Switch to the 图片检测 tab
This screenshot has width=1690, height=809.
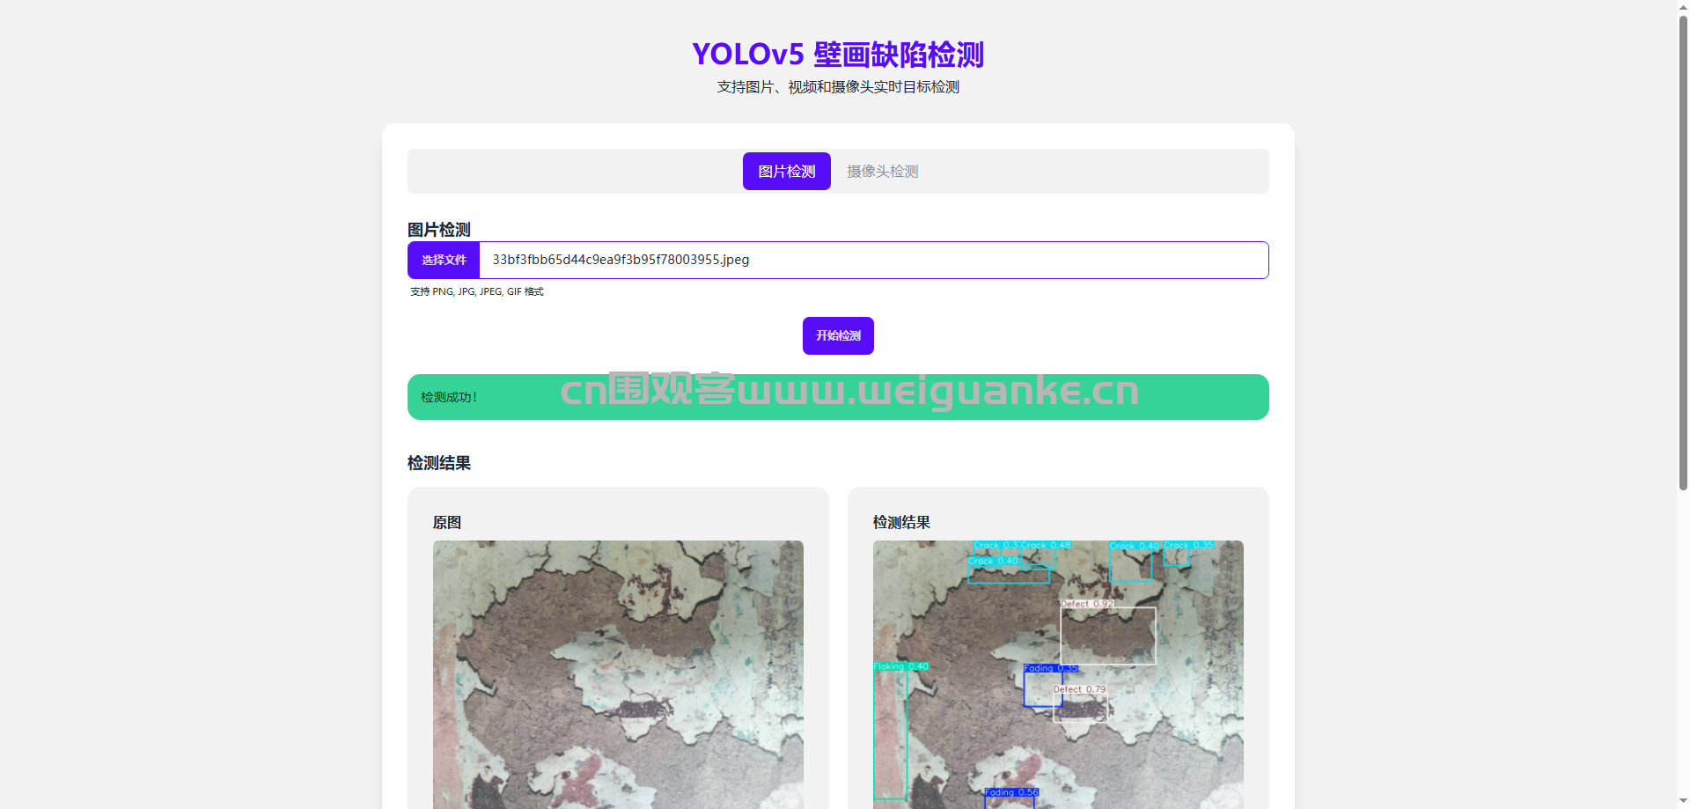(786, 172)
